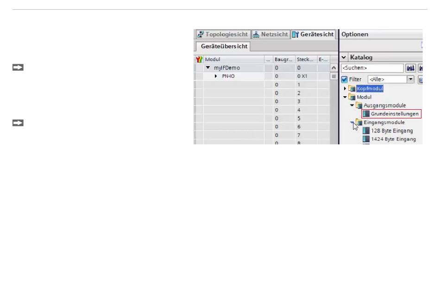The width and height of the screenshot is (440, 304).
Task: Click the E-... column header
Action: (323, 59)
